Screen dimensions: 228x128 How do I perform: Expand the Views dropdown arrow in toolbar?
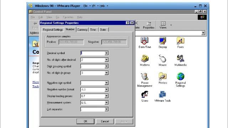click(x=171, y=25)
